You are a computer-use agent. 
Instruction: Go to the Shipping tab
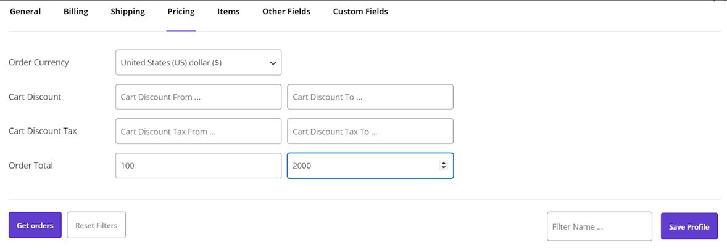pos(128,12)
